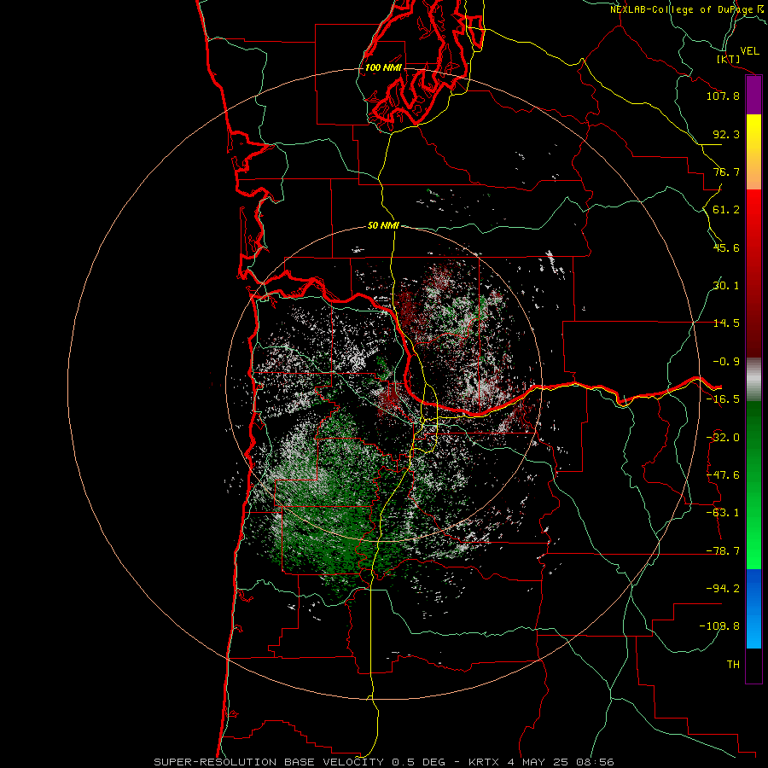Click the 61.2 velocity scale value
This screenshot has width=768, height=768.
pos(726,210)
